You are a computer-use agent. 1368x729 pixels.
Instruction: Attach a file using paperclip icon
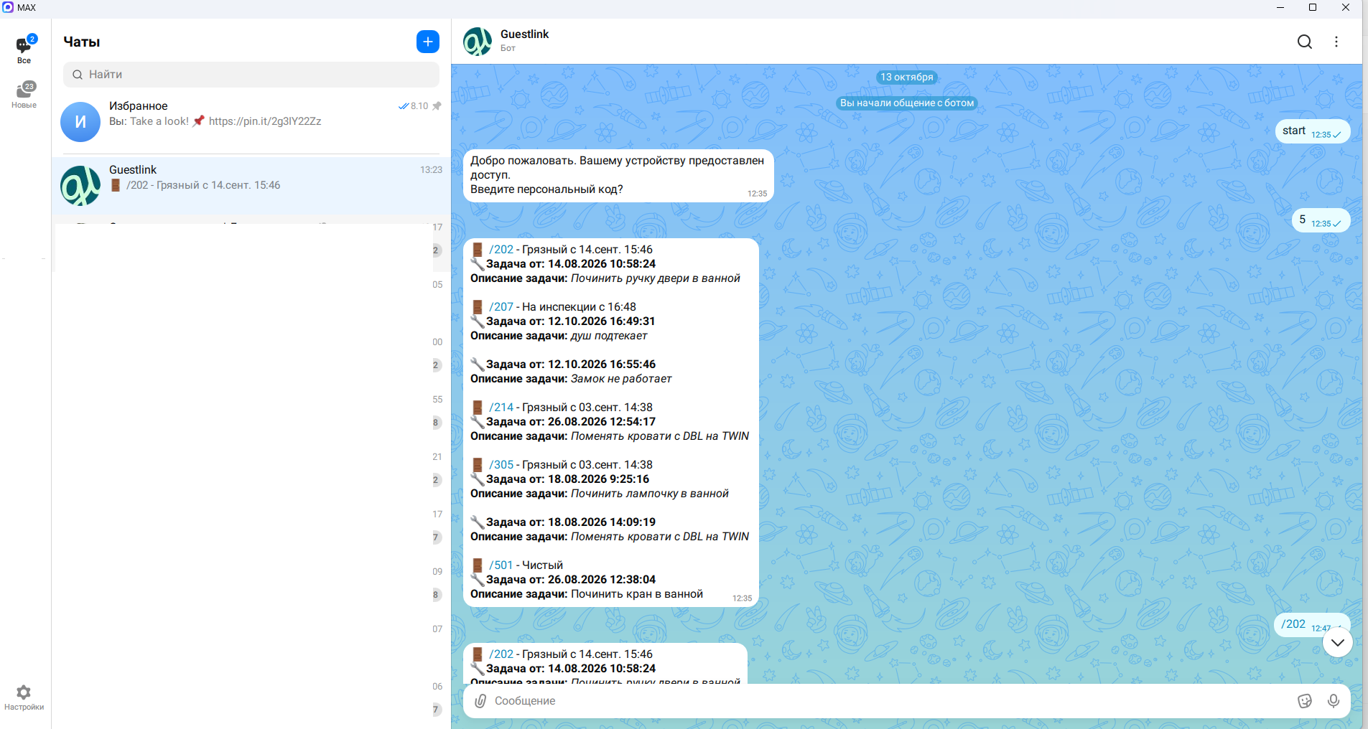click(480, 701)
